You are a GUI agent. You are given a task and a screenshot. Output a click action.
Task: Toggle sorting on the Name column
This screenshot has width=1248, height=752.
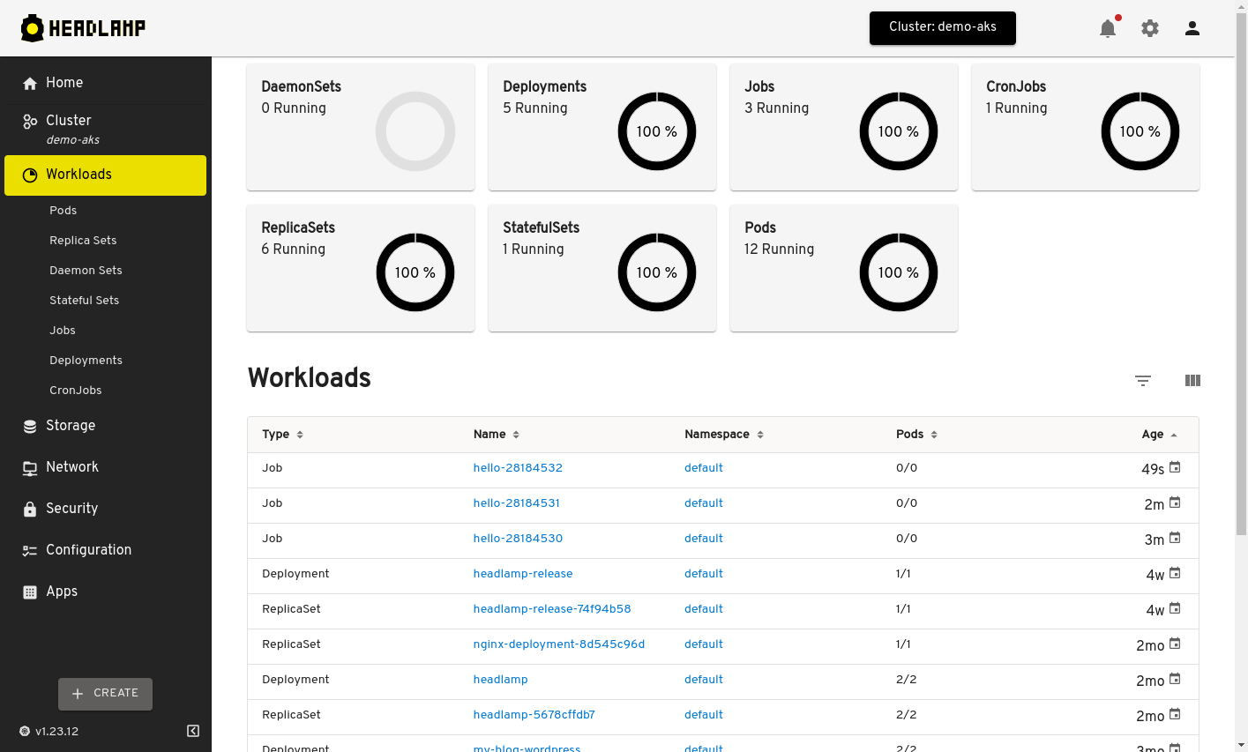[x=516, y=434]
